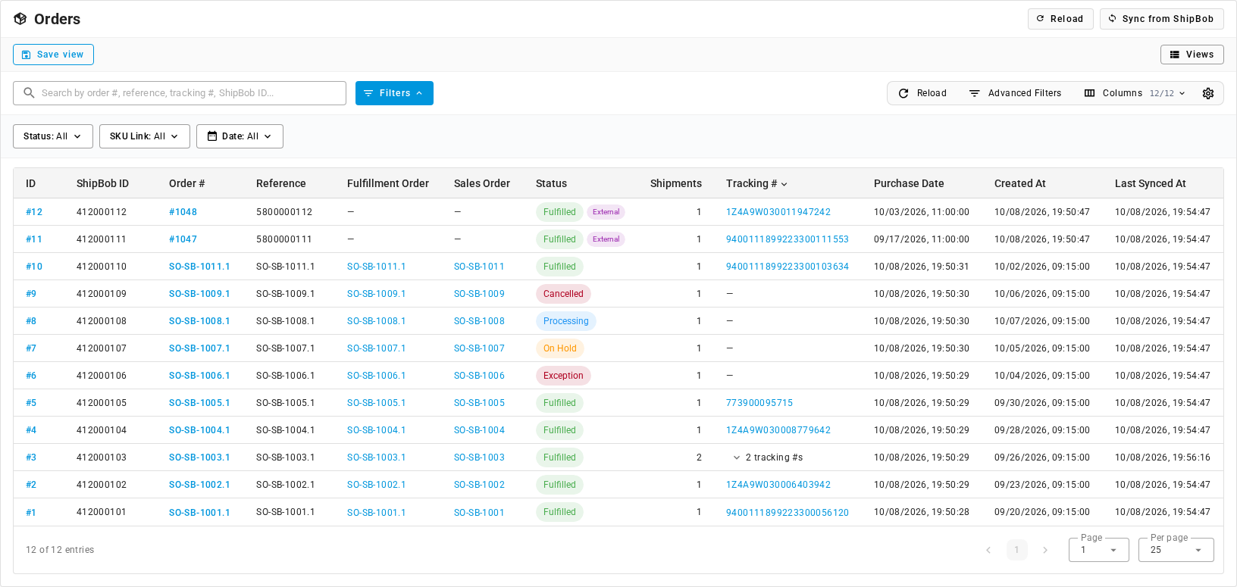Click the Cancelled status badge
The width and height of the screenshot is (1237, 587).
pos(563,294)
